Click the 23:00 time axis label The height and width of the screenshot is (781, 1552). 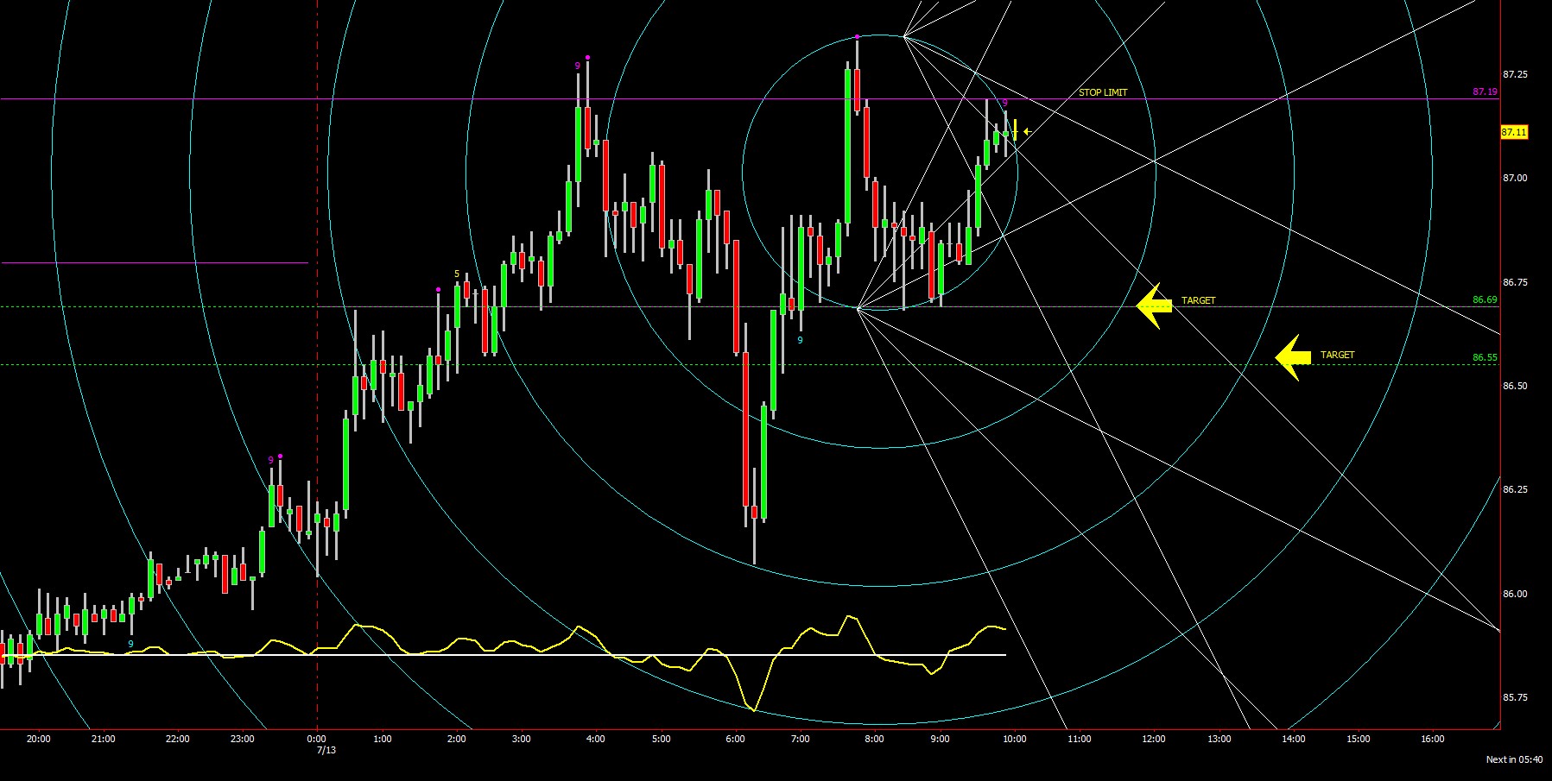[x=243, y=739]
